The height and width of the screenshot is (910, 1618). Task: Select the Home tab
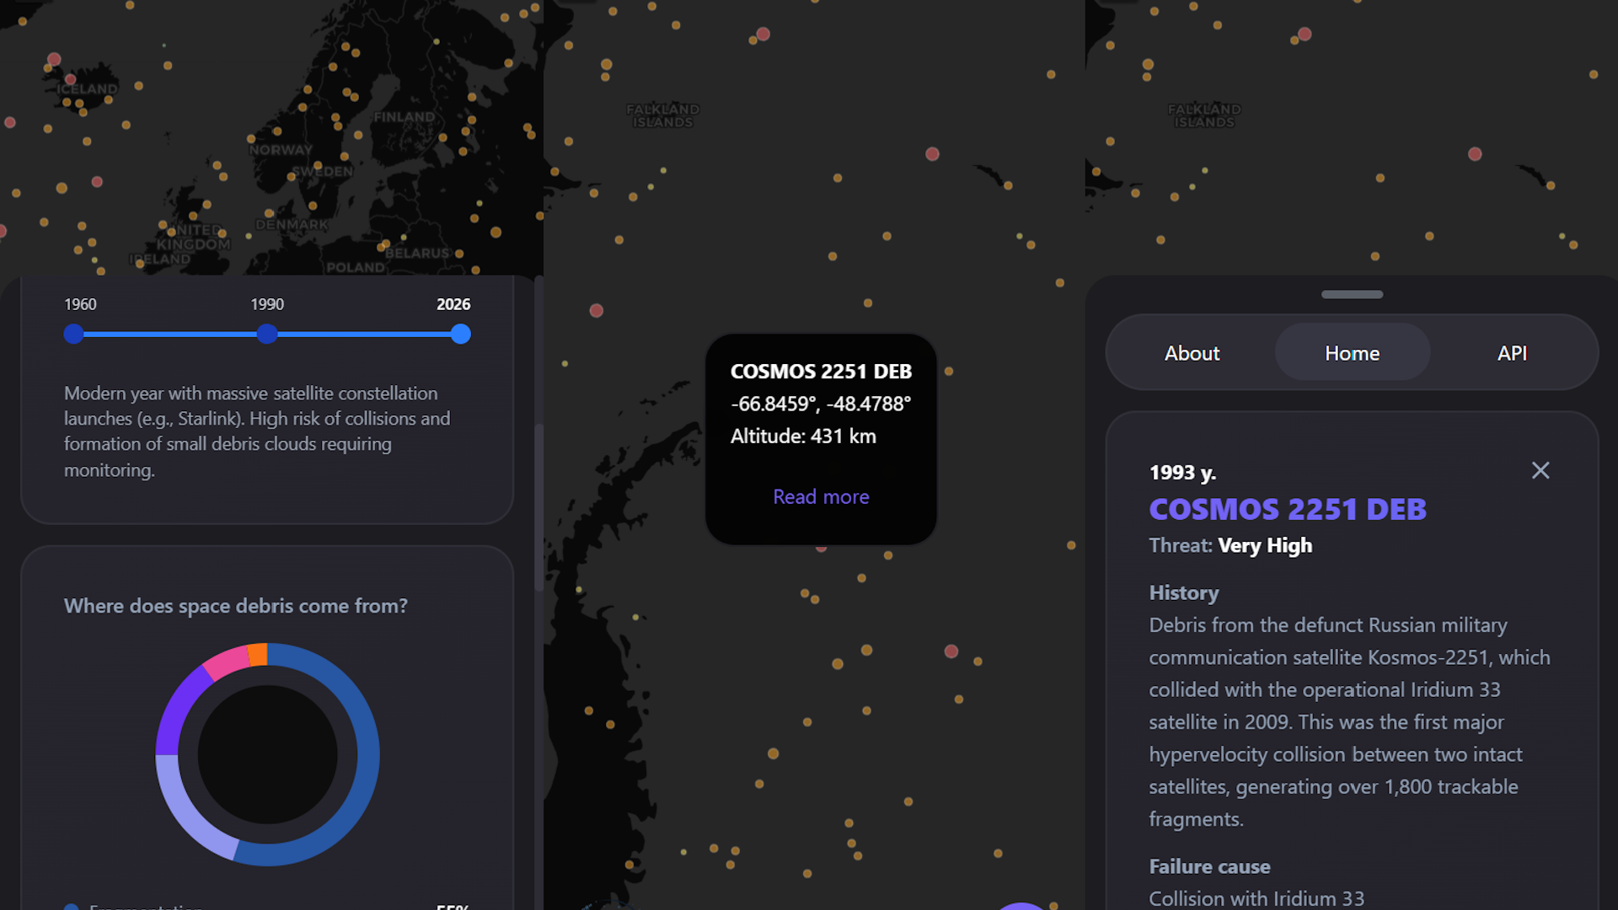tap(1352, 353)
